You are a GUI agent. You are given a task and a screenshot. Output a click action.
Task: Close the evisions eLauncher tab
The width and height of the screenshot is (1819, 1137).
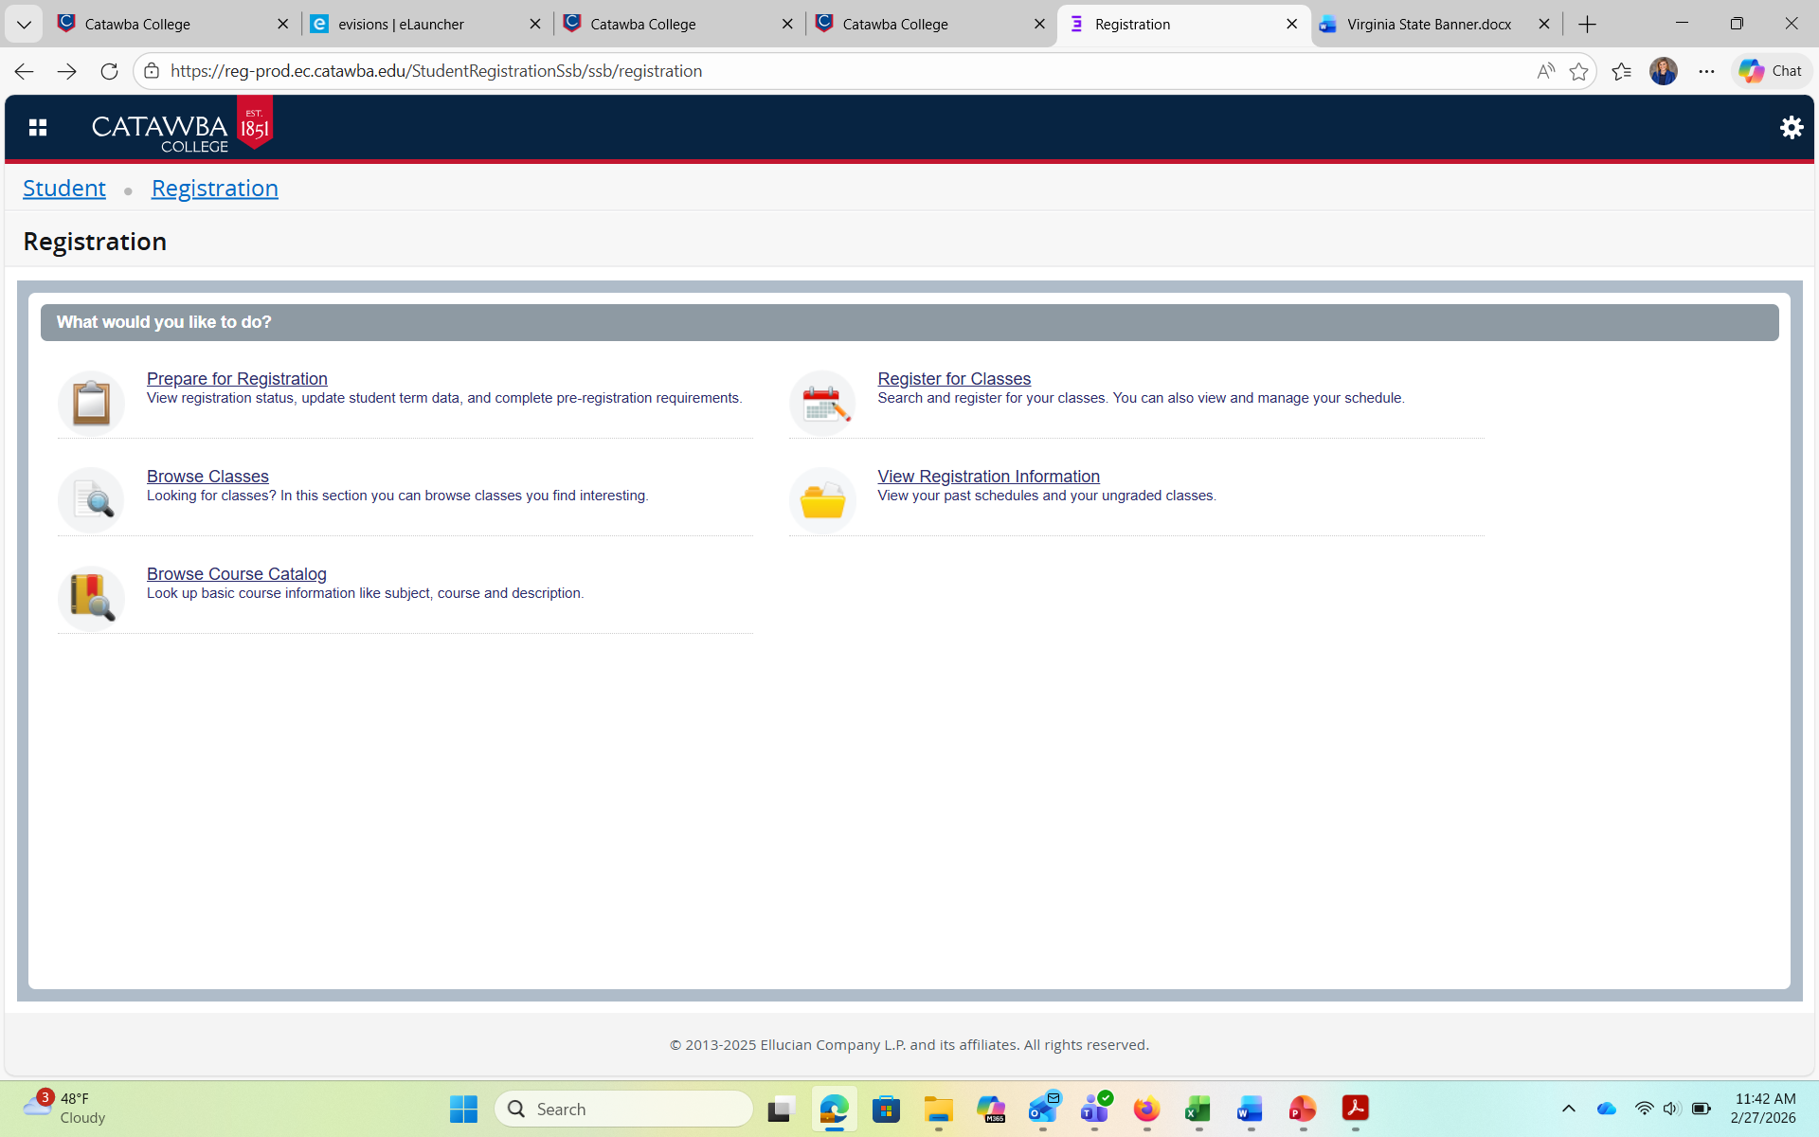[534, 24]
